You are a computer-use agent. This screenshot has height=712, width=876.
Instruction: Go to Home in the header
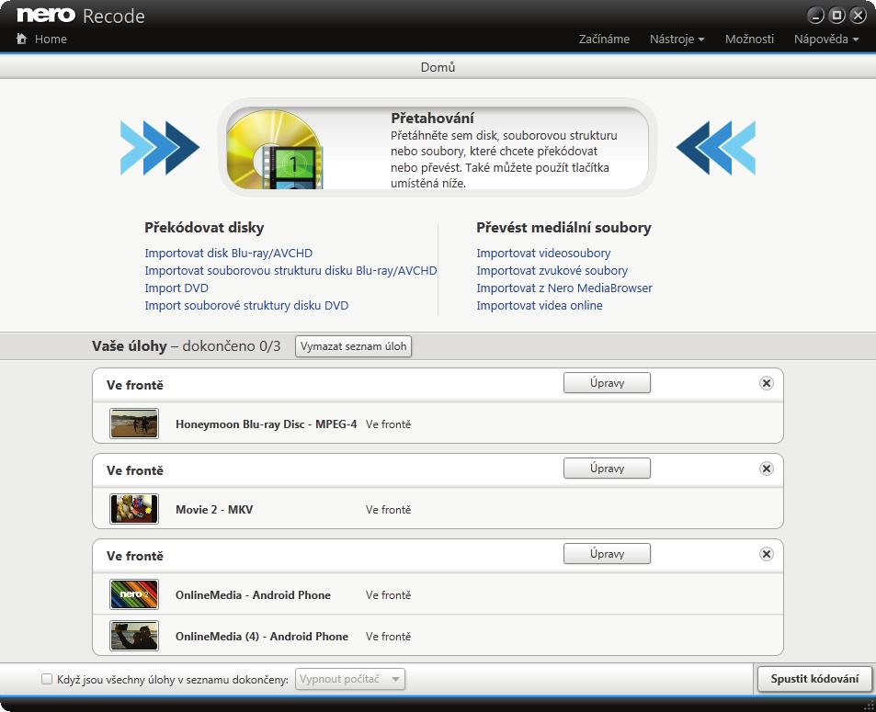51,40
